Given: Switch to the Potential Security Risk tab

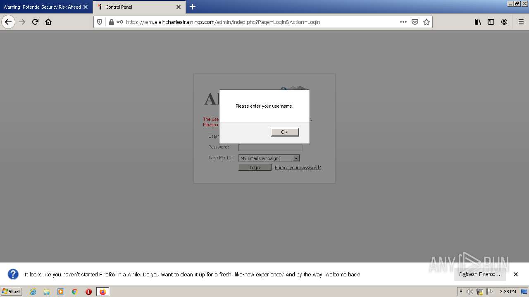Looking at the screenshot, I should [42, 7].
